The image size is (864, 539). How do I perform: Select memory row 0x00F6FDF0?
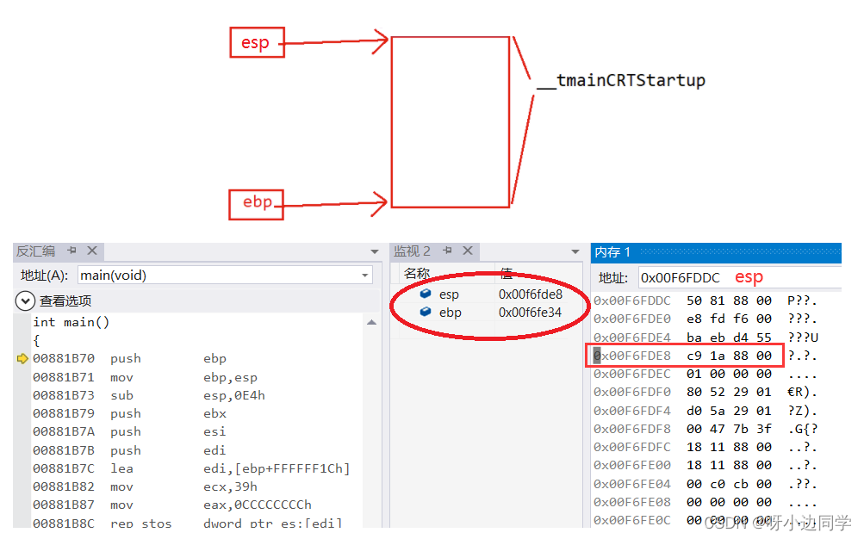click(x=705, y=393)
